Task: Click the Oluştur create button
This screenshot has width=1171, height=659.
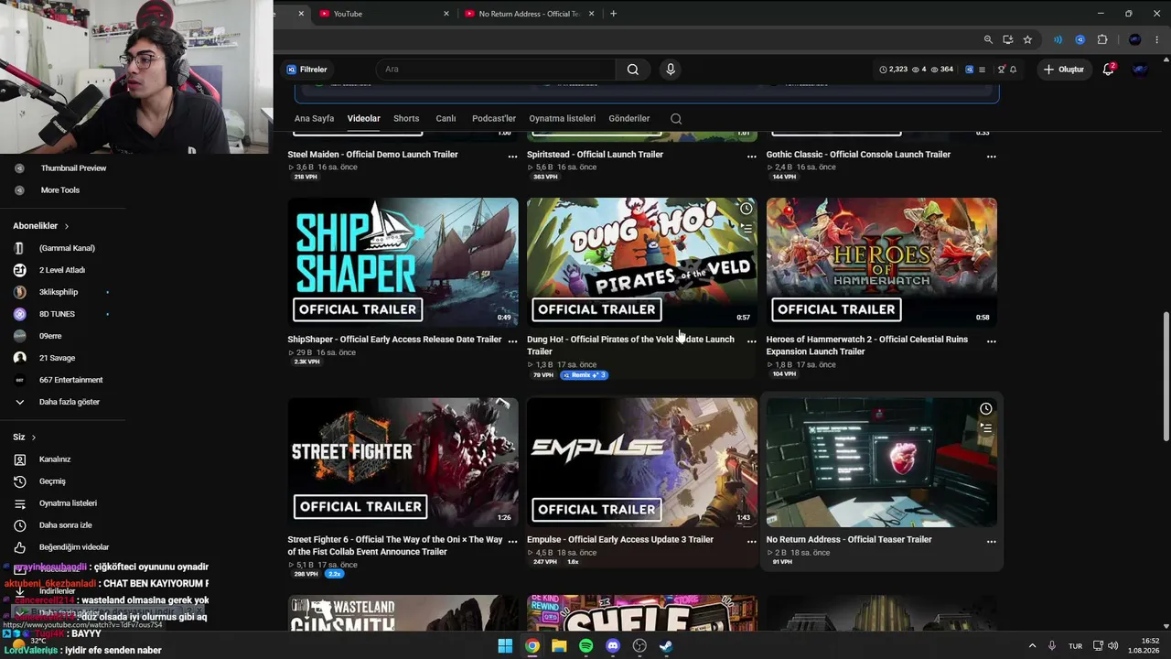Action: pyautogui.click(x=1064, y=70)
